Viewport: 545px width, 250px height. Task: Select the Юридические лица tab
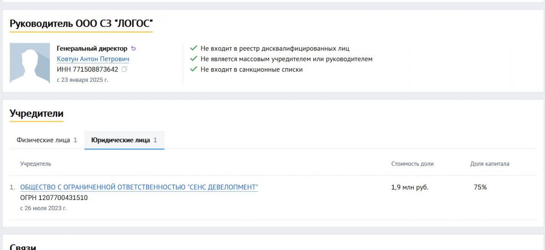click(124, 140)
